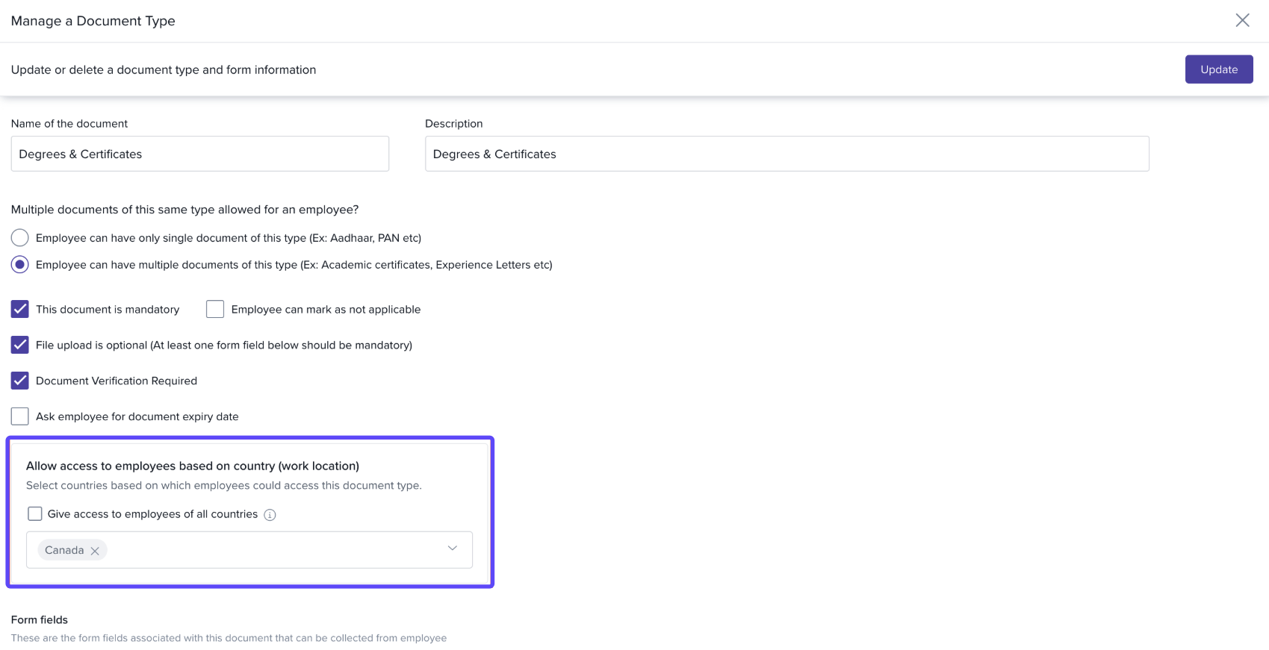Click into the Description text field

[786, 154]
